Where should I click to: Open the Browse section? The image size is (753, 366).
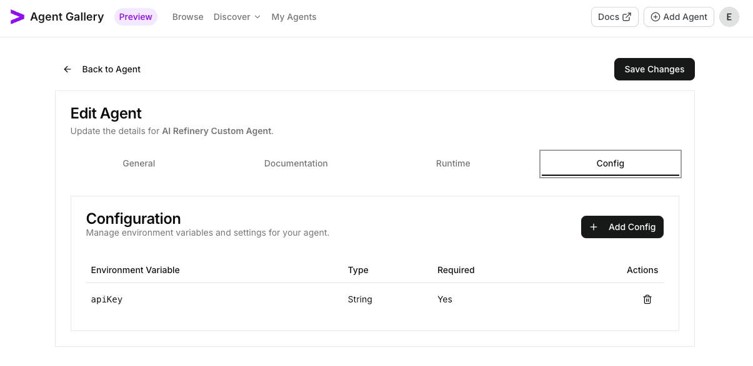(187, 17)
